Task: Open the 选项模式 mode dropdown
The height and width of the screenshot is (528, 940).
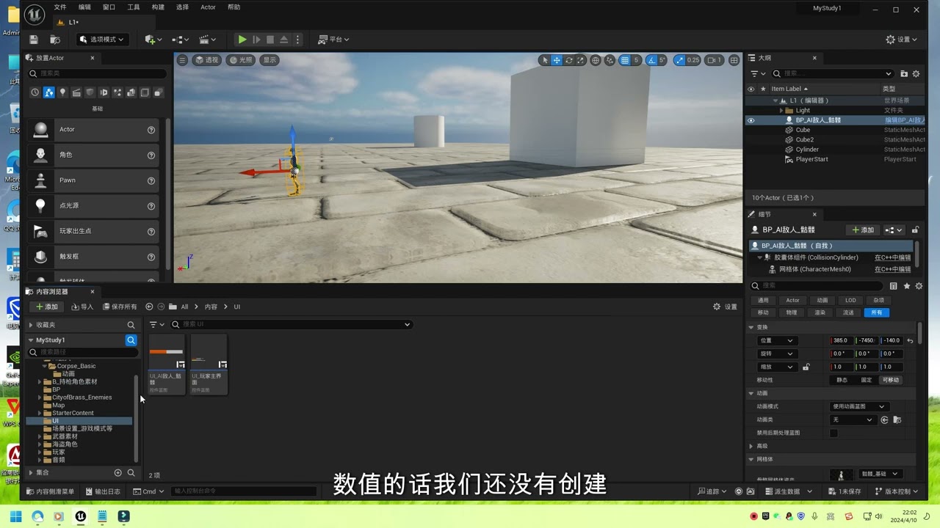Action: tap(101, 39)
